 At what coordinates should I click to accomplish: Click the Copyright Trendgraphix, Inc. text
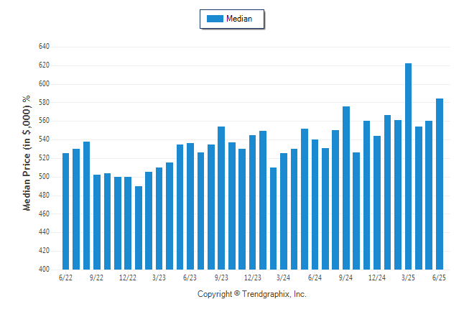point(252,294)
